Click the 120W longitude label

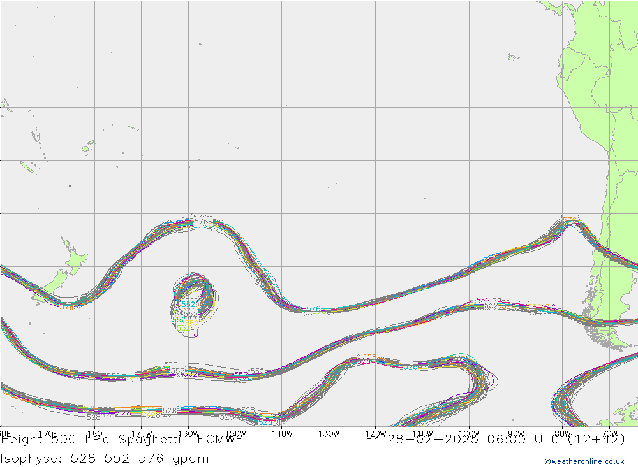point(376,434)
